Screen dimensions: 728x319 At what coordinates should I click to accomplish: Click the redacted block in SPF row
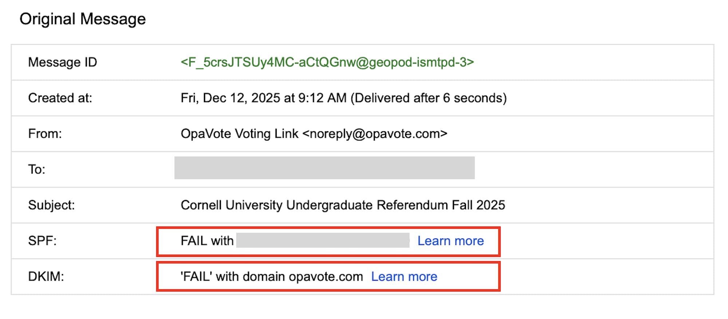tap(323, 241)
